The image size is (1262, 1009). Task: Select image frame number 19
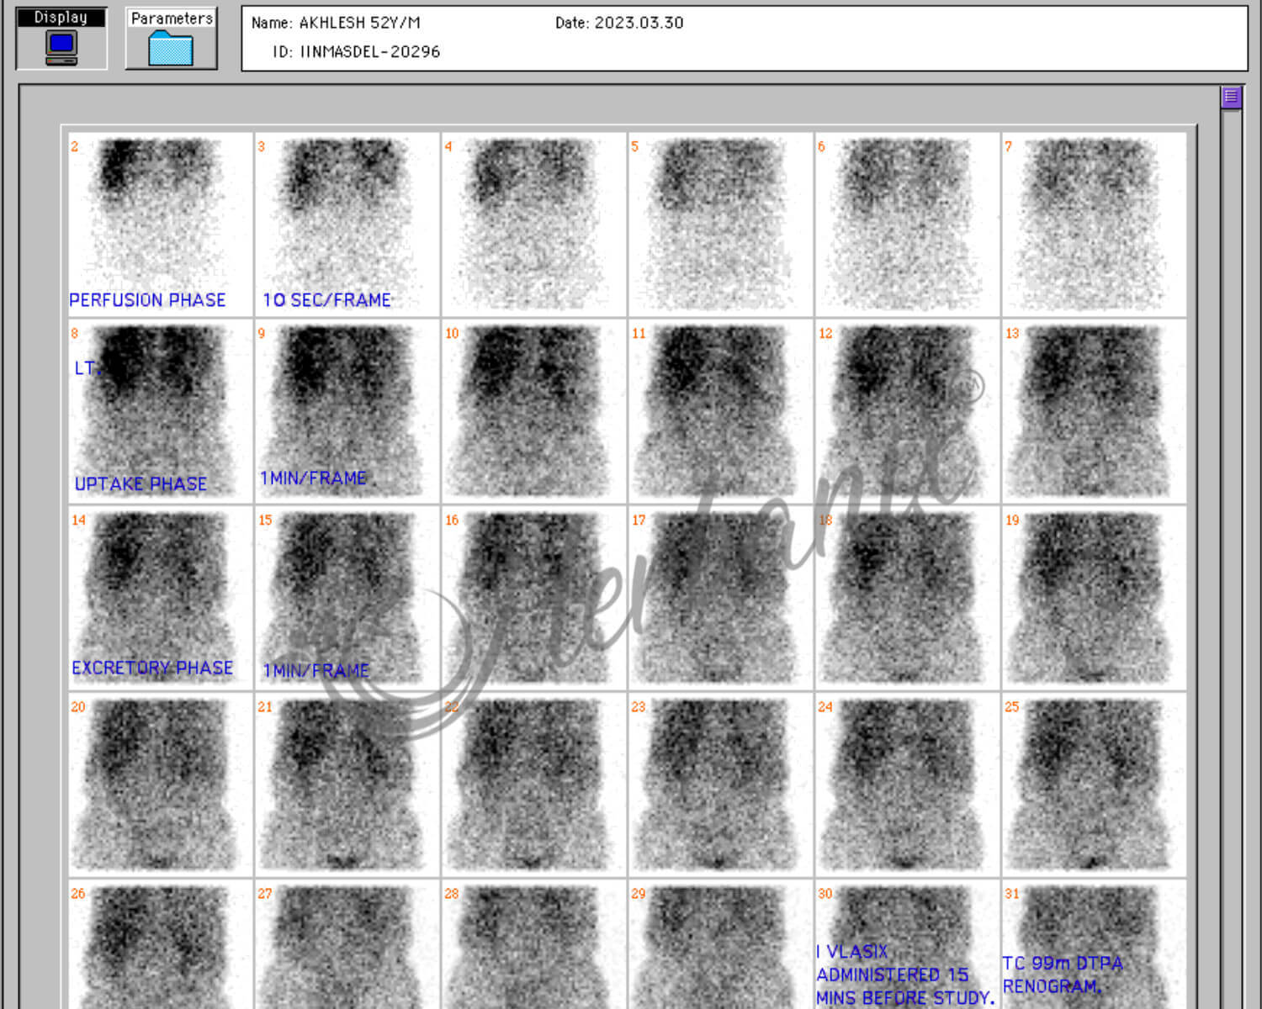pyautogui.click(x=1094, y=597)
